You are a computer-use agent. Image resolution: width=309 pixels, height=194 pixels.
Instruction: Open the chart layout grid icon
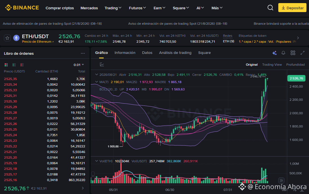tap(293, 53)
